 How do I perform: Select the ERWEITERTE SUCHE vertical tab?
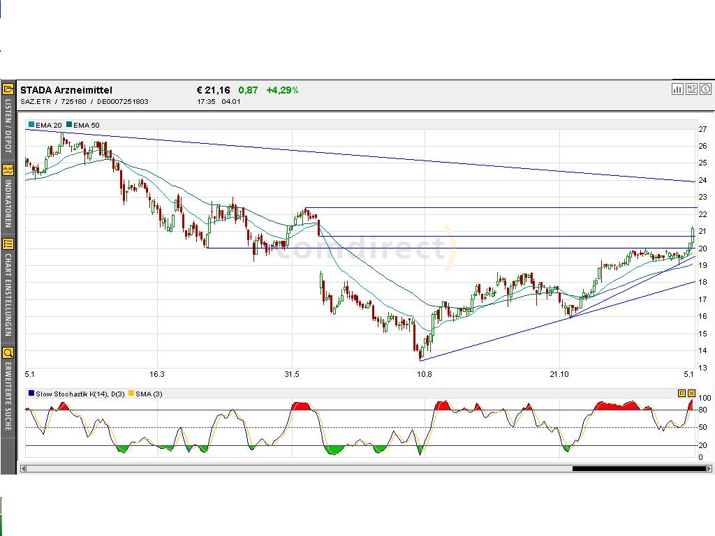pos(8,396)
